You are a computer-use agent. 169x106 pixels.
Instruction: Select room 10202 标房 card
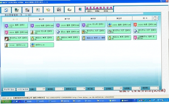coord(145,25)
